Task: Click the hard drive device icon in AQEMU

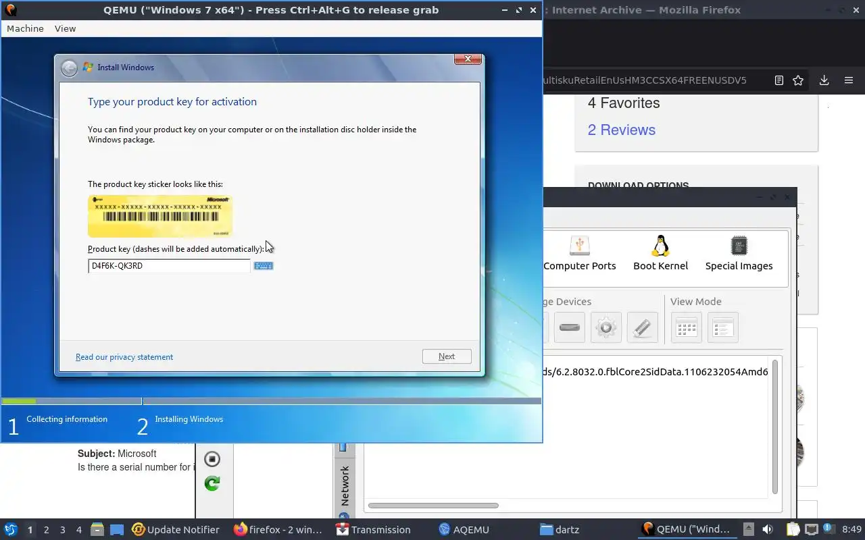Action: pyautogui.click(x=570, y=328)
